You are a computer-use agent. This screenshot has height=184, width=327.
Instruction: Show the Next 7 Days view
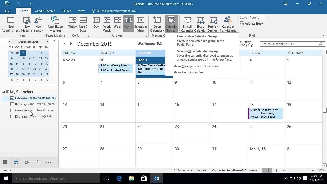[x=83, y=24]
